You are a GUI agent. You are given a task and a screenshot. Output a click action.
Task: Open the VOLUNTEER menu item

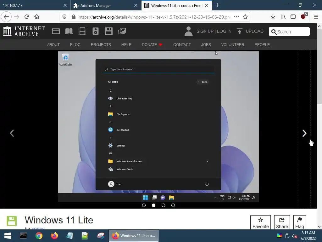point(233,45)
